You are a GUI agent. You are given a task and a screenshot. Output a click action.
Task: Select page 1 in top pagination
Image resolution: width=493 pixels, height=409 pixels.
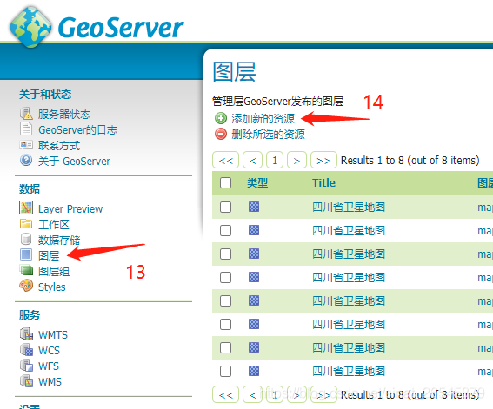tap(275, 160)
